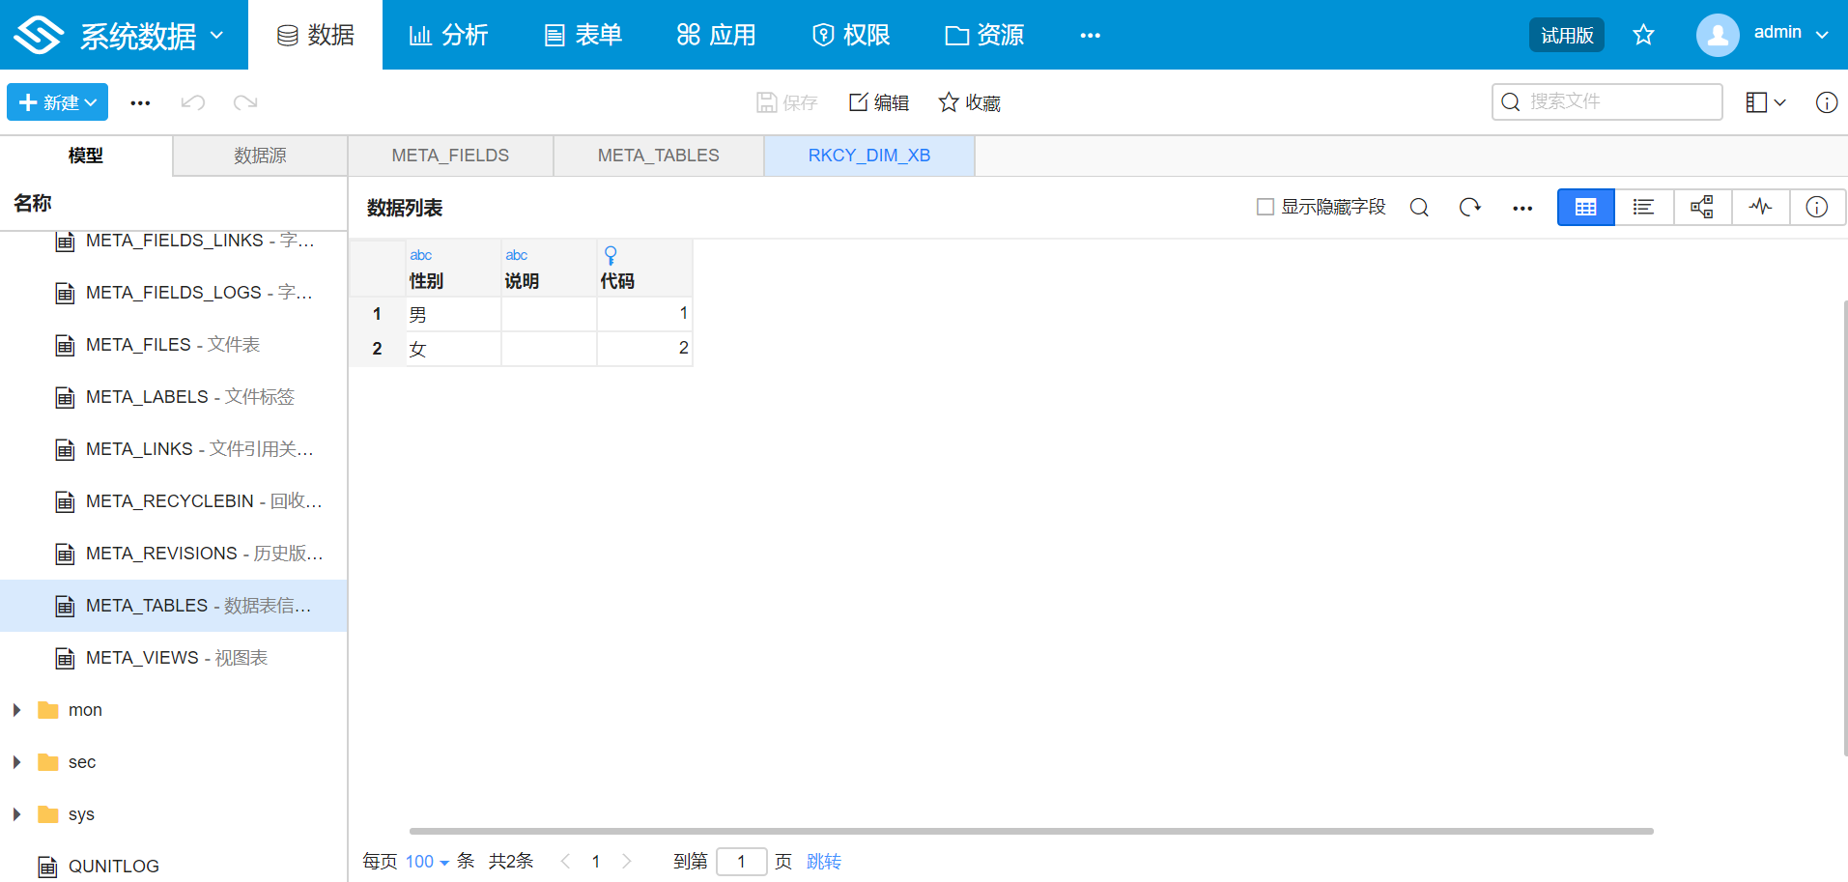1848x882 pixels.
Task: Toggle the favorite star next to 试用版
Action: [x=1642, y=34]
